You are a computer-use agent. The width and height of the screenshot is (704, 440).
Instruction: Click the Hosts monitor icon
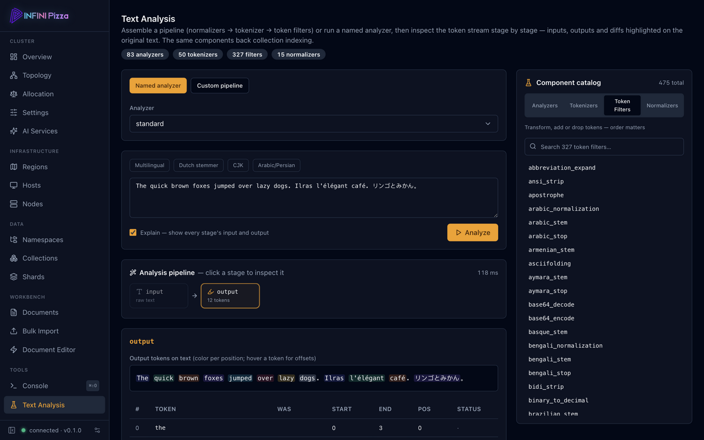pyautogui.click(x=14, y=185)
